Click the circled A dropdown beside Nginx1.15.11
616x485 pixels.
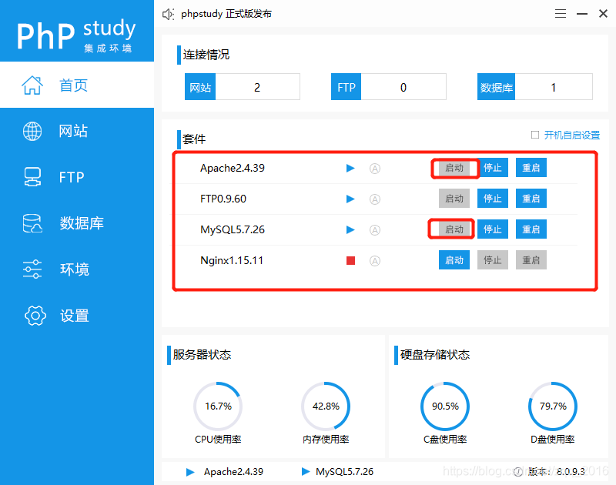[x=375, y=260]
